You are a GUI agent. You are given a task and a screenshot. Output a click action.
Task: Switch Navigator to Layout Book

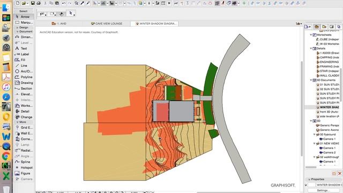[332, 27]
